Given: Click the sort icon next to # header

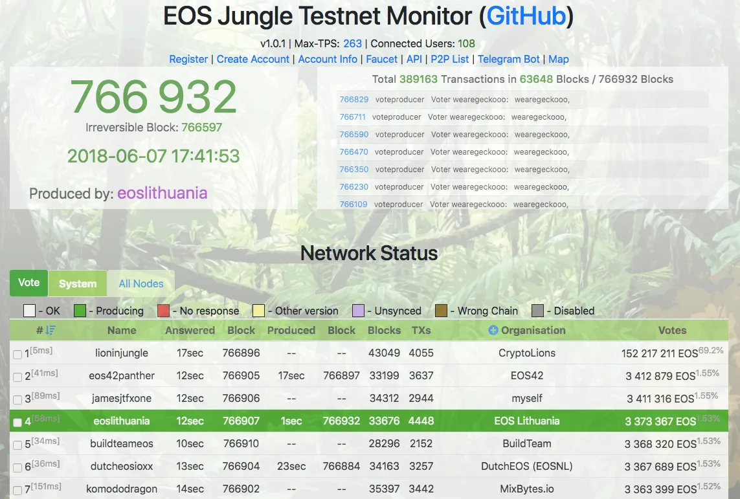Looking at the screenshot, I should pyautogui.click(x=51, y=330).
